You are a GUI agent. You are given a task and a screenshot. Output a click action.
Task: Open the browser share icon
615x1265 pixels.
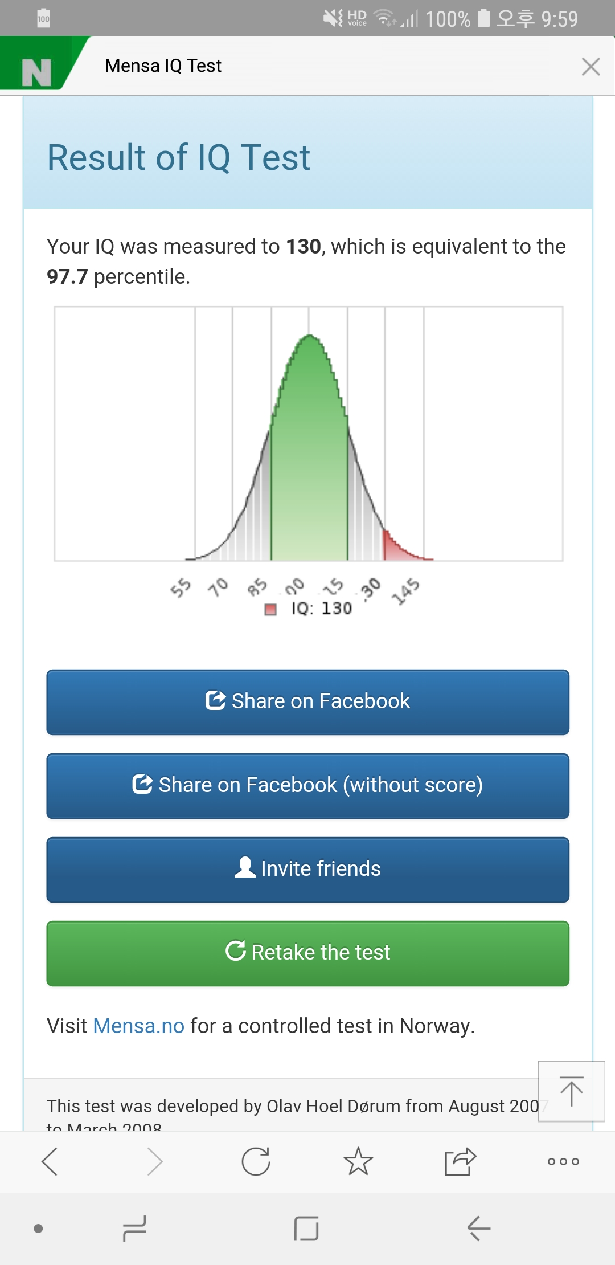coord(460,1161)
